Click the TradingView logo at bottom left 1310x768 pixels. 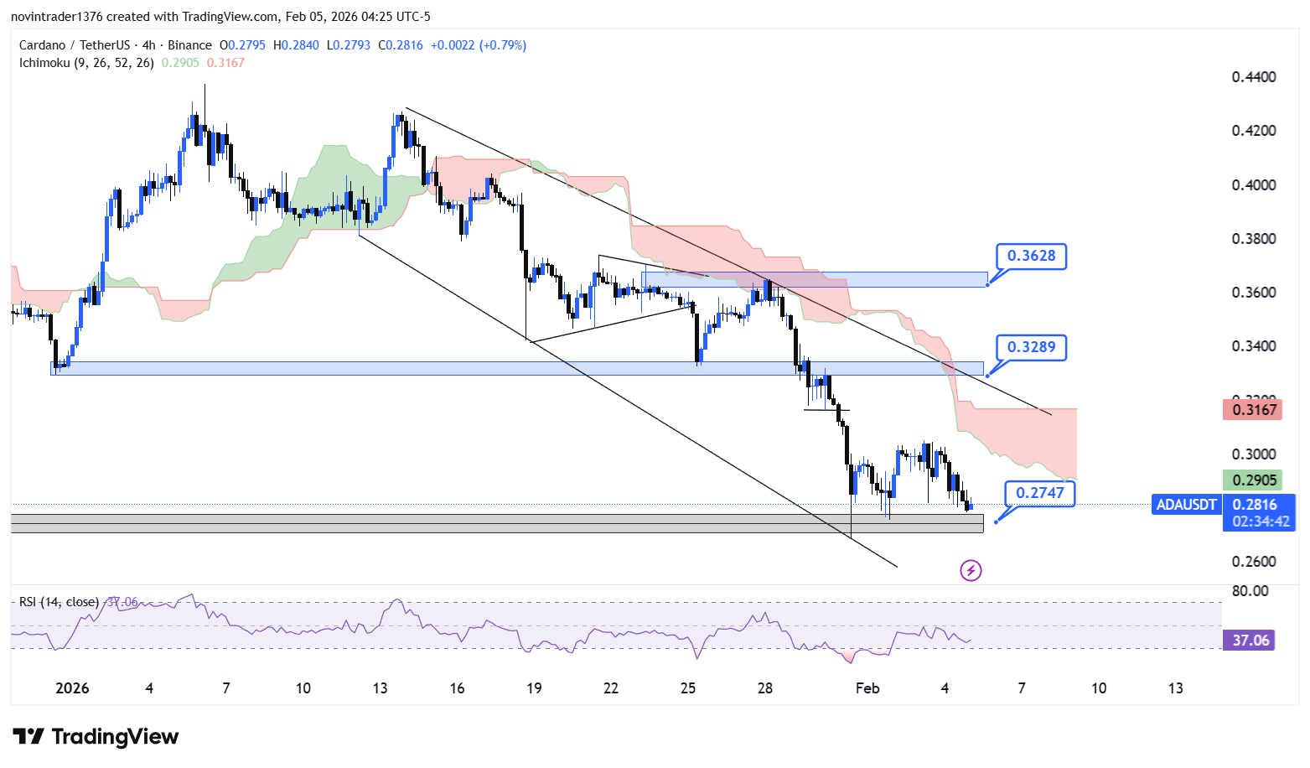[x=96, y=737]
